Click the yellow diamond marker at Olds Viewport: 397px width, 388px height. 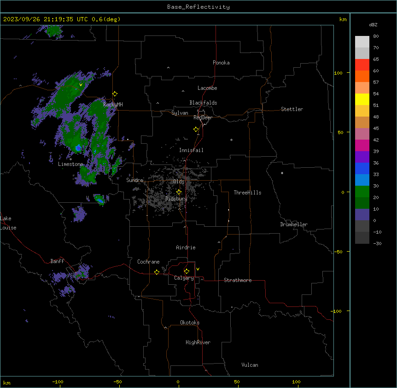[179, 192]
